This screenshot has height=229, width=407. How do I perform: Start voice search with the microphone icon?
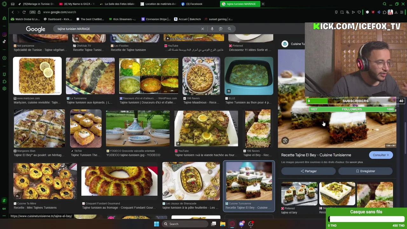[x=212, y=29]
